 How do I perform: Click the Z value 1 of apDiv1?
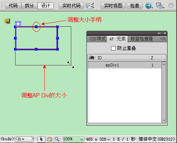[152, 65]
